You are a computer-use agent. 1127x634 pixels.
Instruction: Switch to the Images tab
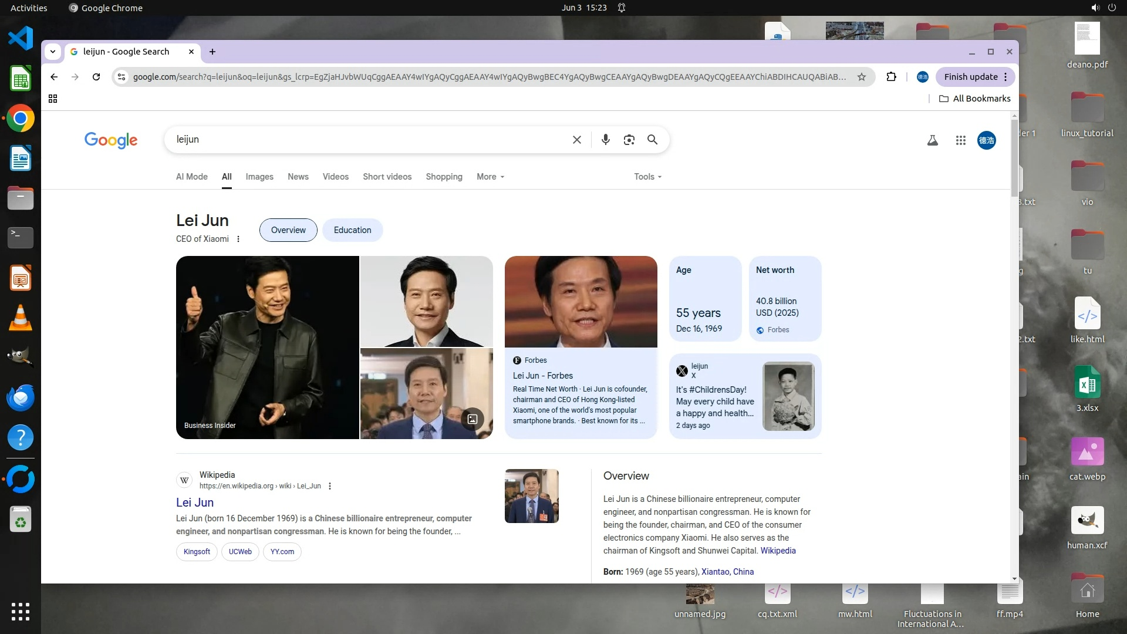coord(259,177)
